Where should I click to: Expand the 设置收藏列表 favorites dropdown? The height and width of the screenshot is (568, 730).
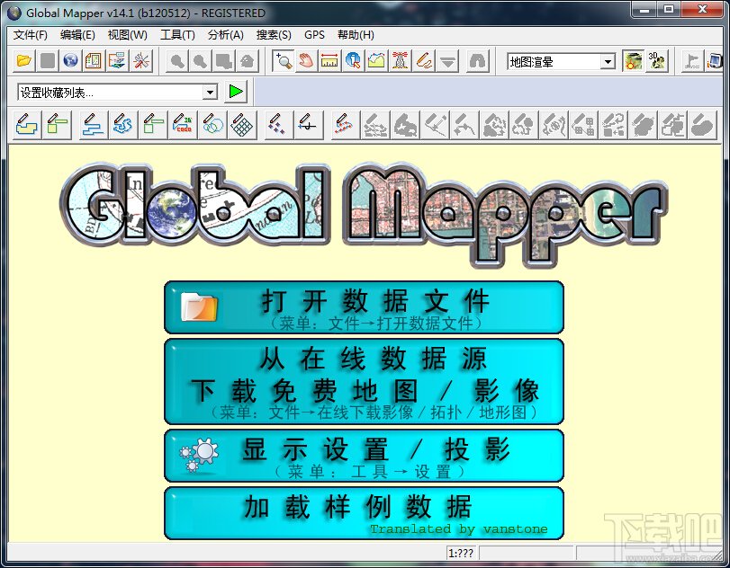pyautogui.click(x=210, y=92)
